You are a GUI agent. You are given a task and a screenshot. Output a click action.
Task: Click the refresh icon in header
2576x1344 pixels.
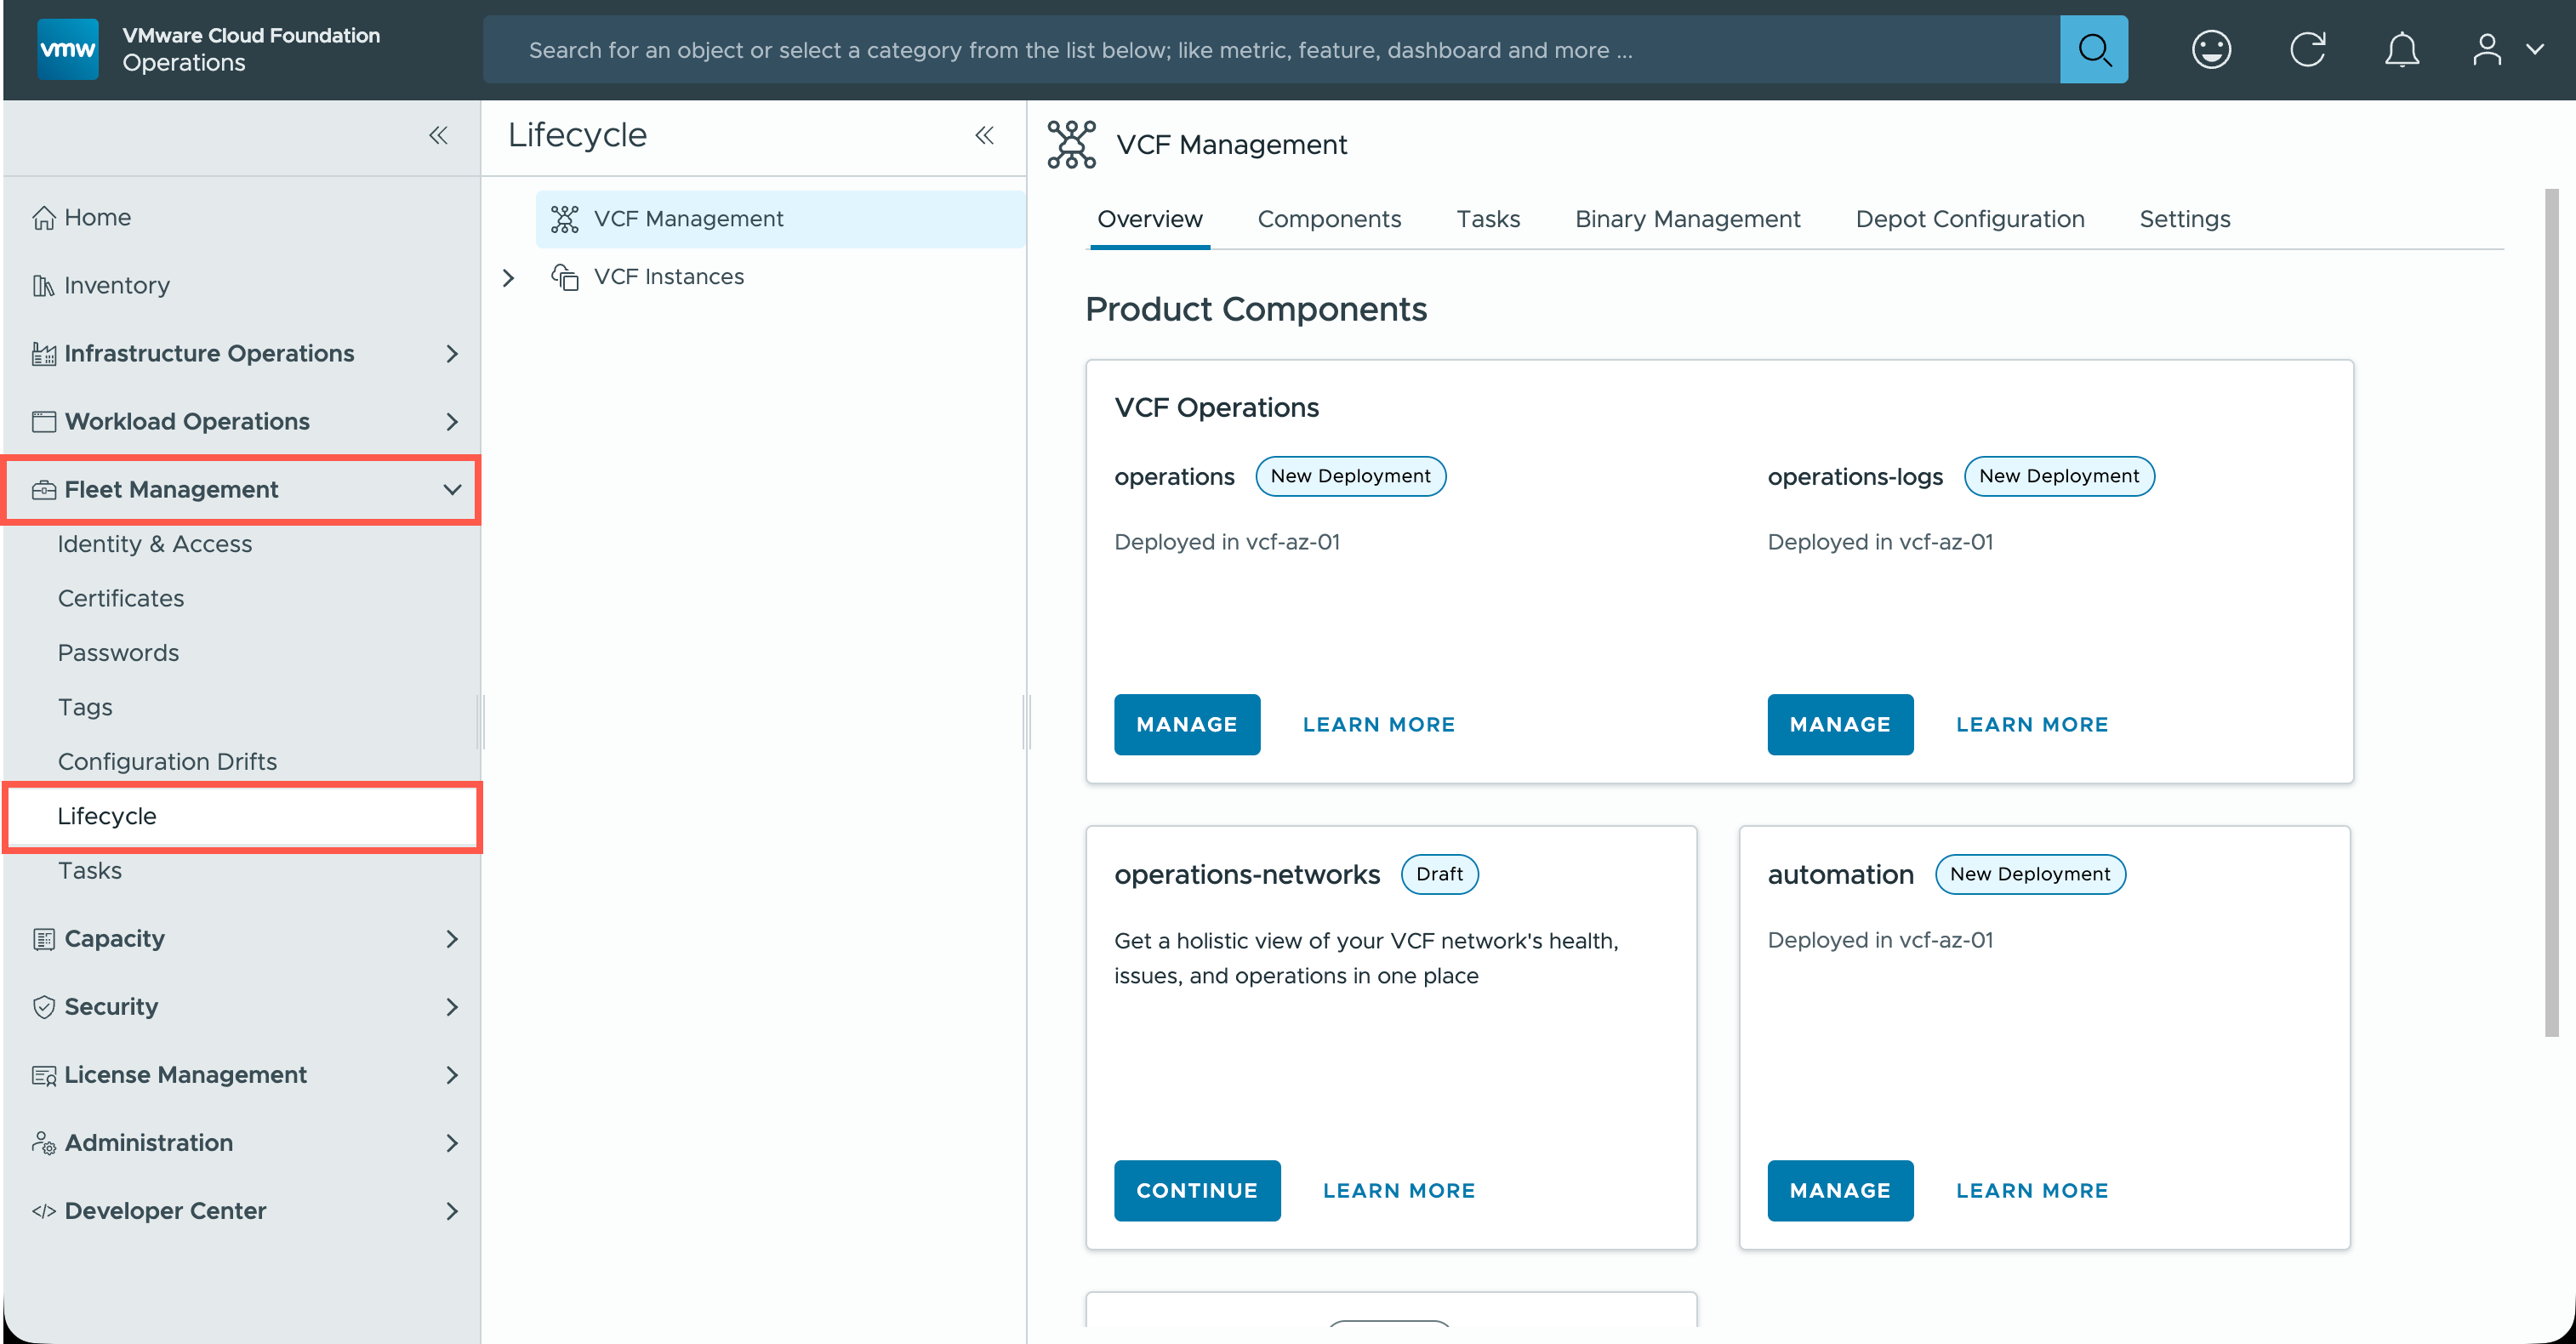pyautogui.click(x=2307, y=49)
